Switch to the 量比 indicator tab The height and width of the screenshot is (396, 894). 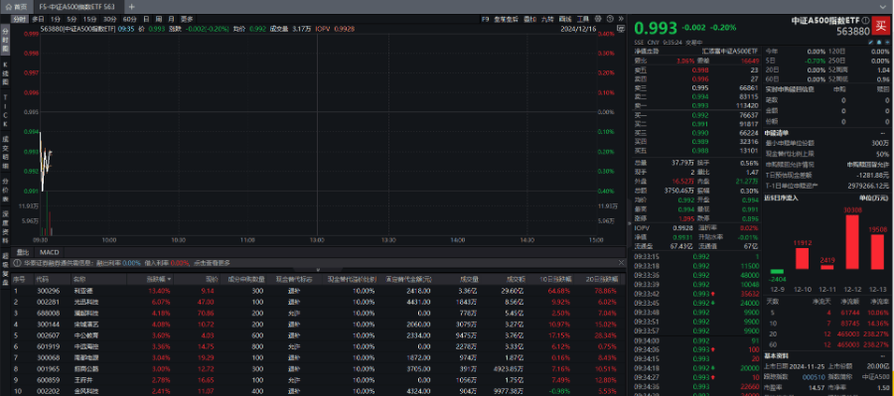pyautogui.click(x=23, y=252)
